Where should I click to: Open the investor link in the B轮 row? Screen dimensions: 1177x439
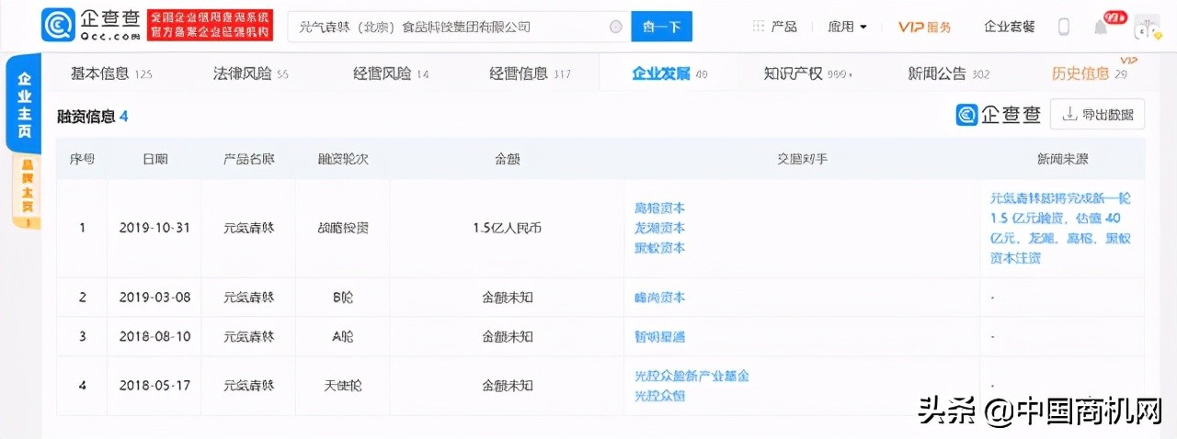tap(659, 298)
